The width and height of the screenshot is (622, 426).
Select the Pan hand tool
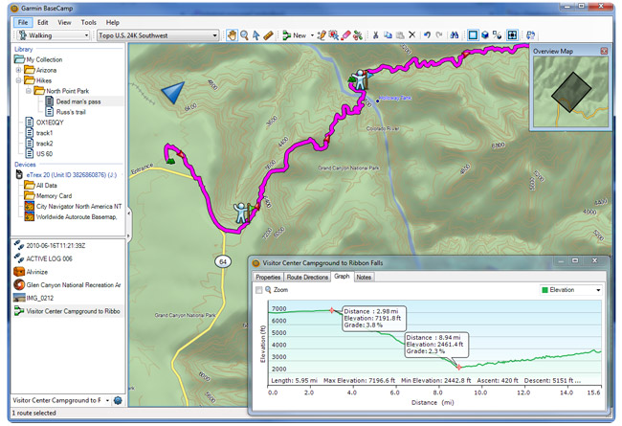tap(232, 35)
